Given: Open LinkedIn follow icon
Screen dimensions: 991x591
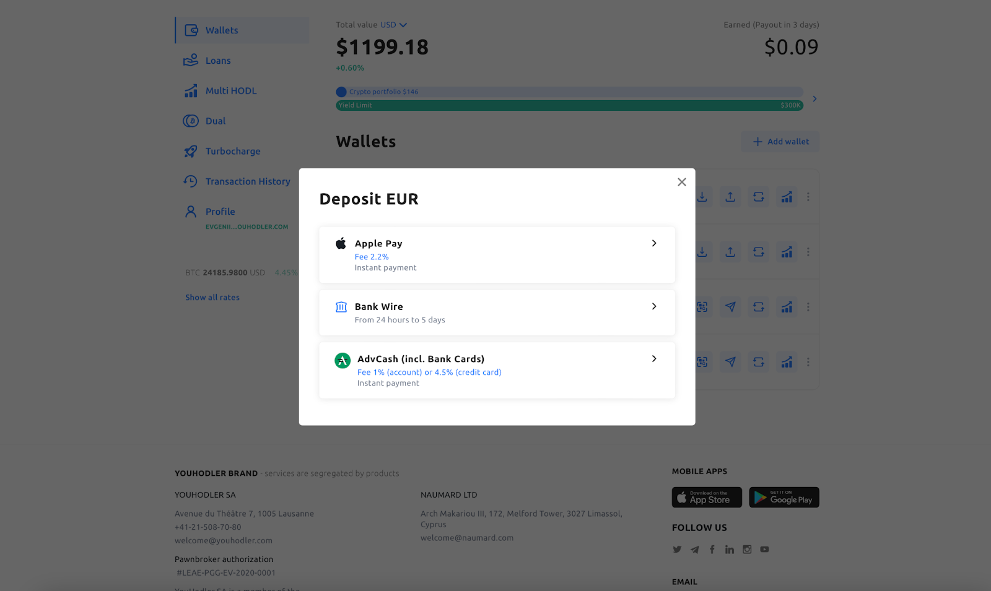Looking at the screenshot, I should click(x=730, y=550).
